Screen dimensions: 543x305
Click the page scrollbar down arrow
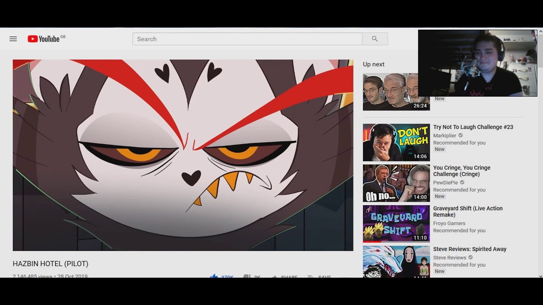[540, 276]
